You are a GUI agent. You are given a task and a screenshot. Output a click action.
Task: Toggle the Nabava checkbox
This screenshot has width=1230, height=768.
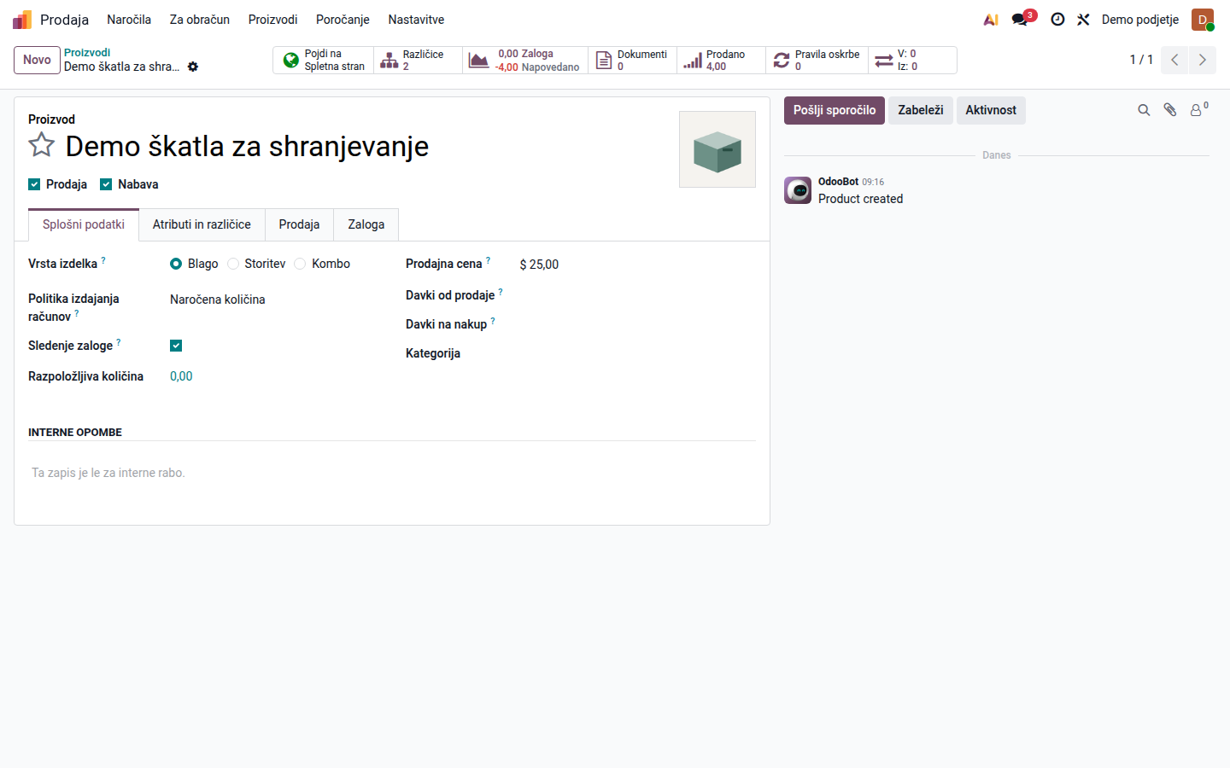pos(106,184)
